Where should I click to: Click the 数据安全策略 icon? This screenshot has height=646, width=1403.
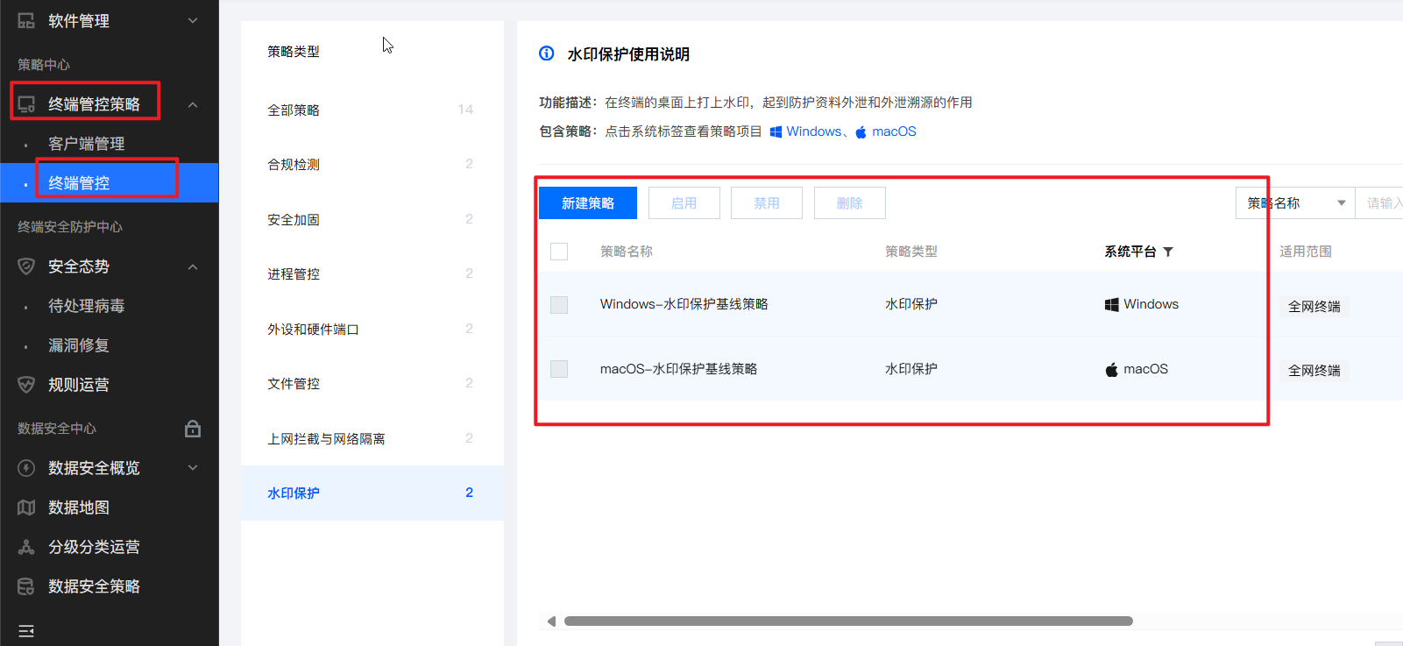pyautogui.click(x=26, y=586)
